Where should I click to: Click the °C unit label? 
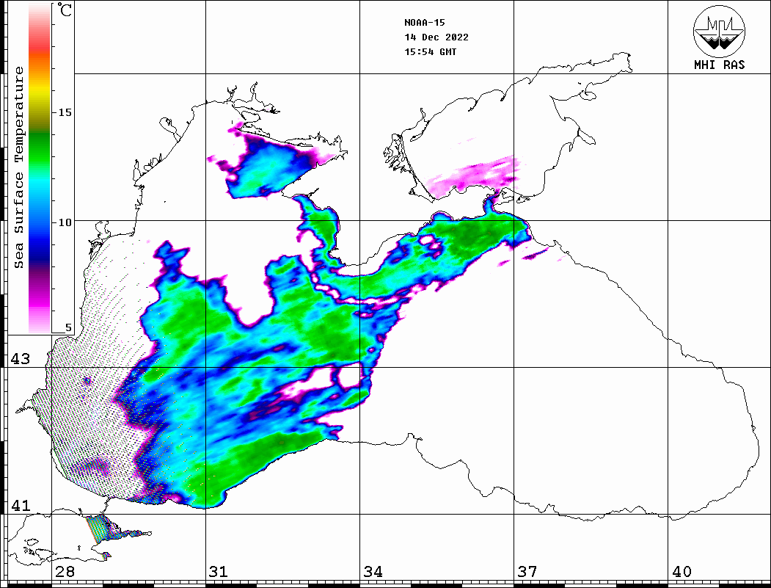tap(65, 10)
